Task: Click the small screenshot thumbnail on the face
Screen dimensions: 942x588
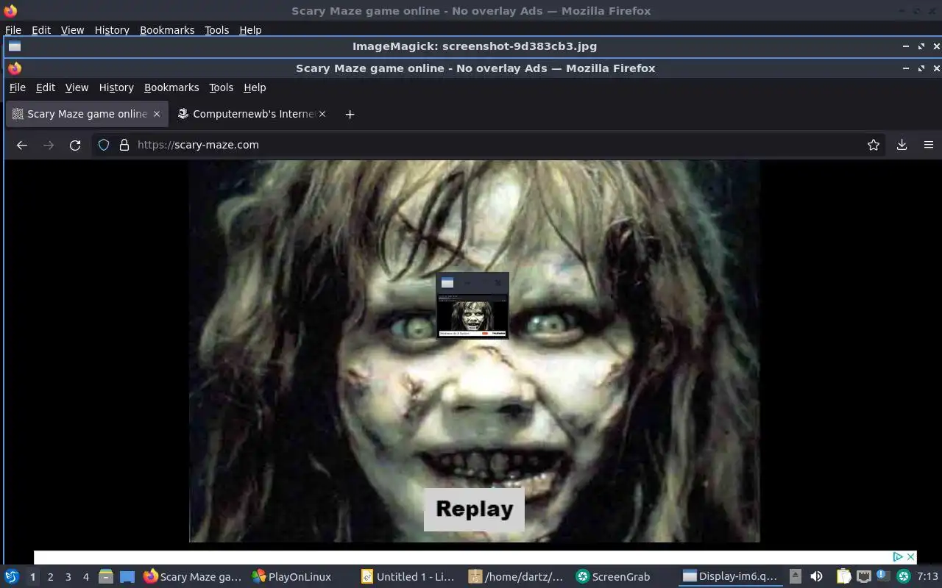Action: click(x=472, y=306)
